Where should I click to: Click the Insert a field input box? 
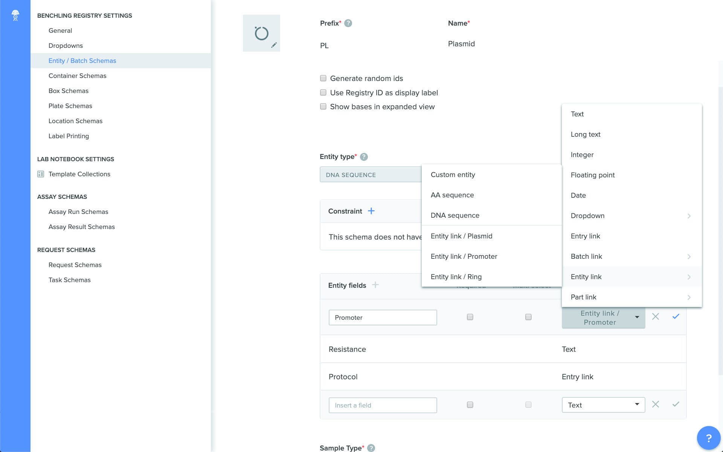[383, 405]
